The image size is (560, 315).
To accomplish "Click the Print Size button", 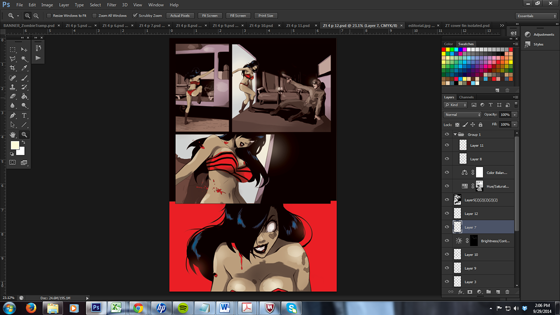I will tap(266, 15).
